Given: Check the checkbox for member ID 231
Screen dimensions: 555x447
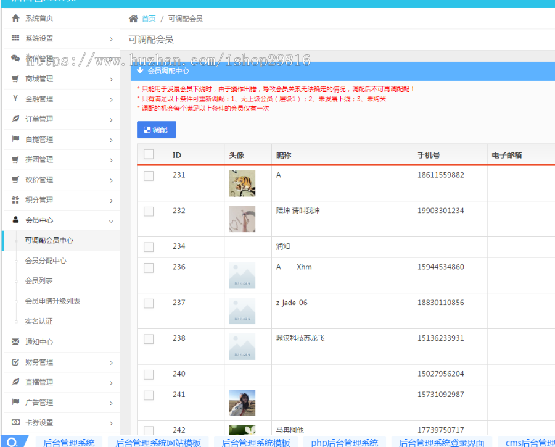Looking at the screenshot, I should tap(148, 174).
